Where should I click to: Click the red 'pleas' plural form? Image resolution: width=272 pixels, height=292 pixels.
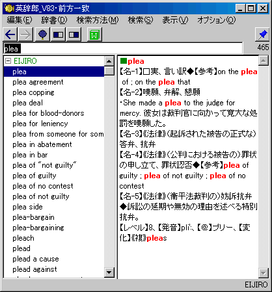157,238
